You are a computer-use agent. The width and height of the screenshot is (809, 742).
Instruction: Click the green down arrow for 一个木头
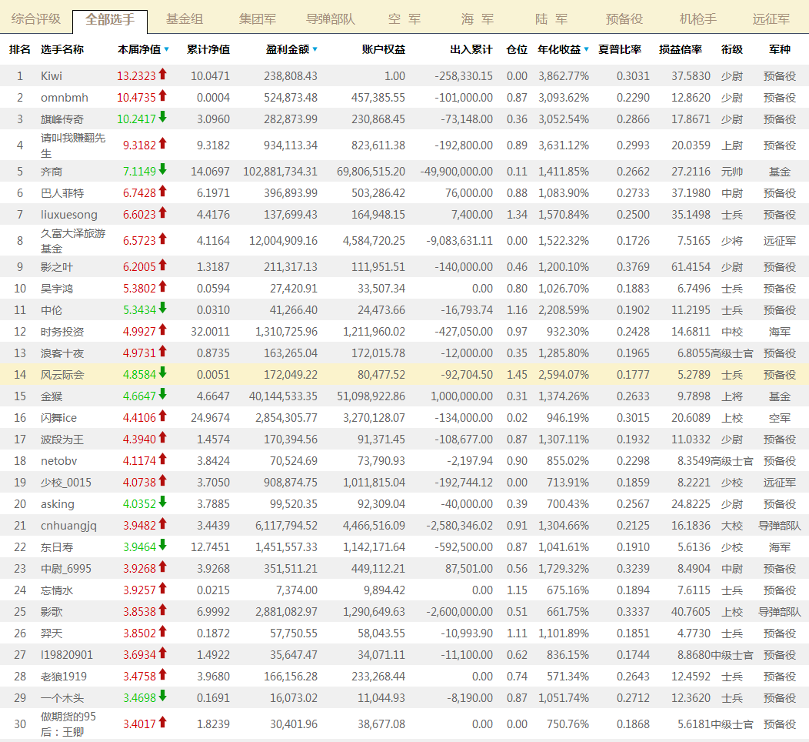[x=162, y=697]
